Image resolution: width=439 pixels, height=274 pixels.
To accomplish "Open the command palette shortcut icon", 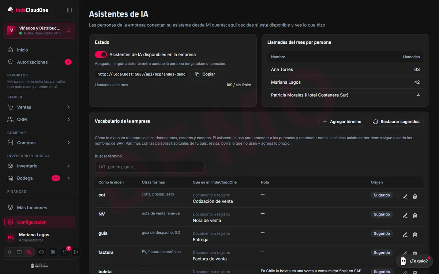I will 53,252.
